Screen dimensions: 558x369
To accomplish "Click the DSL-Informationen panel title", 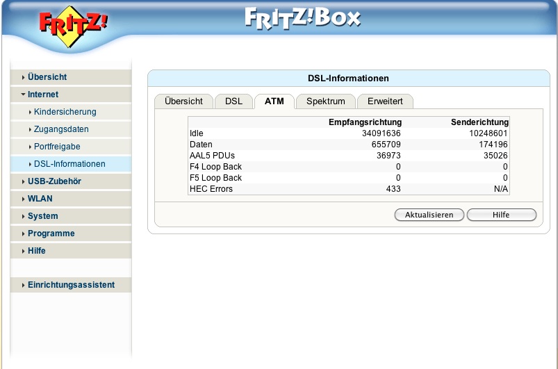I will tap(348, 79).
